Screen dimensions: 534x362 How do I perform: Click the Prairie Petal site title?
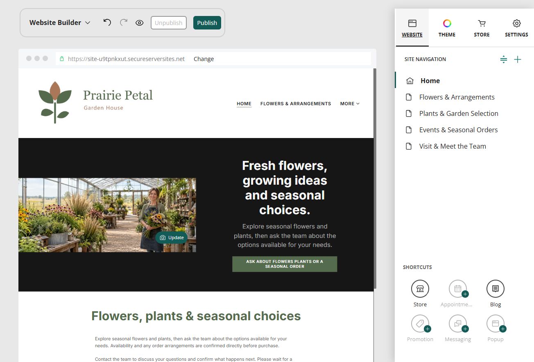(x=118, y=95)
